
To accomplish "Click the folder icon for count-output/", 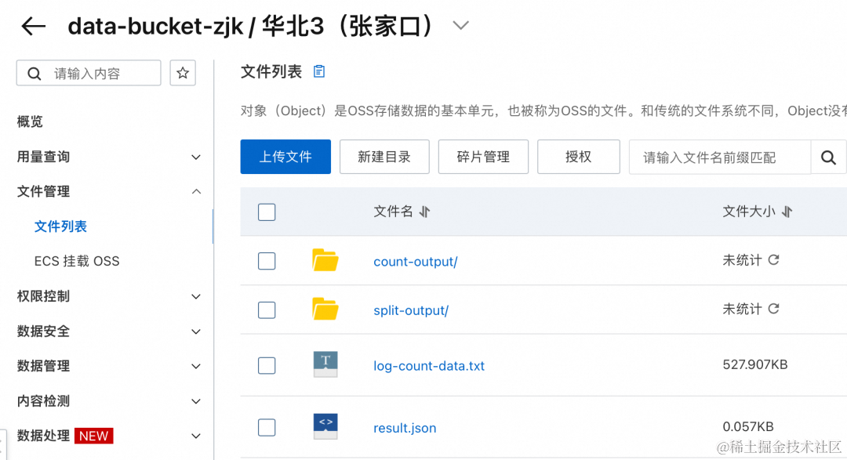I will coord(325,261).
